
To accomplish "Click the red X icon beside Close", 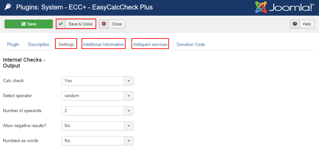I will [104, 24].
